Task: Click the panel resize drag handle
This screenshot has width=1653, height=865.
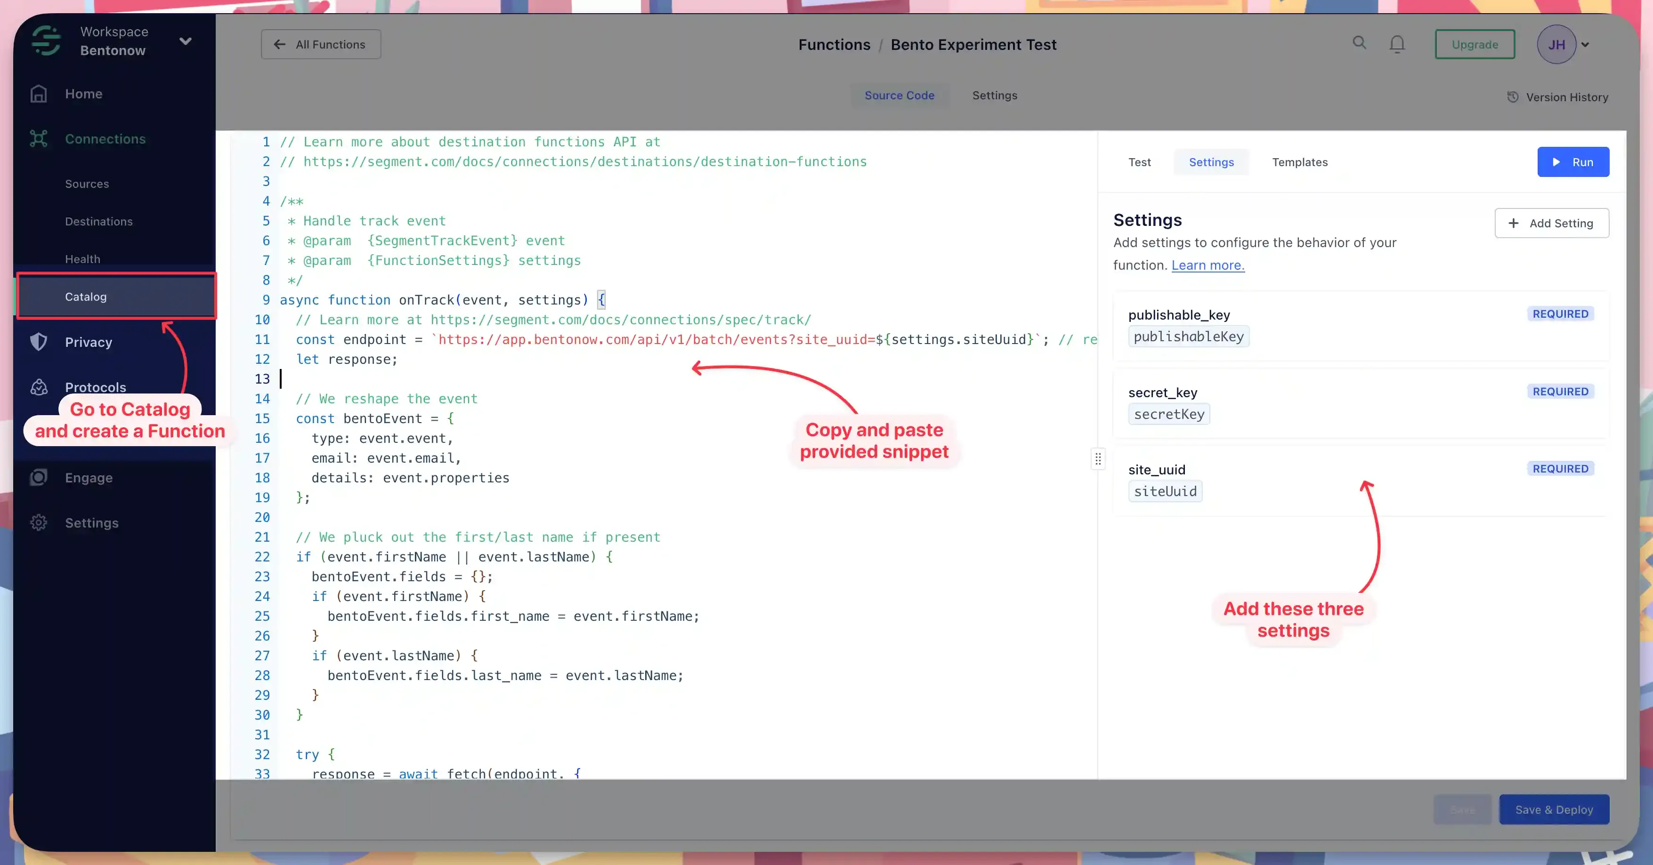Action: [1098, 459]
